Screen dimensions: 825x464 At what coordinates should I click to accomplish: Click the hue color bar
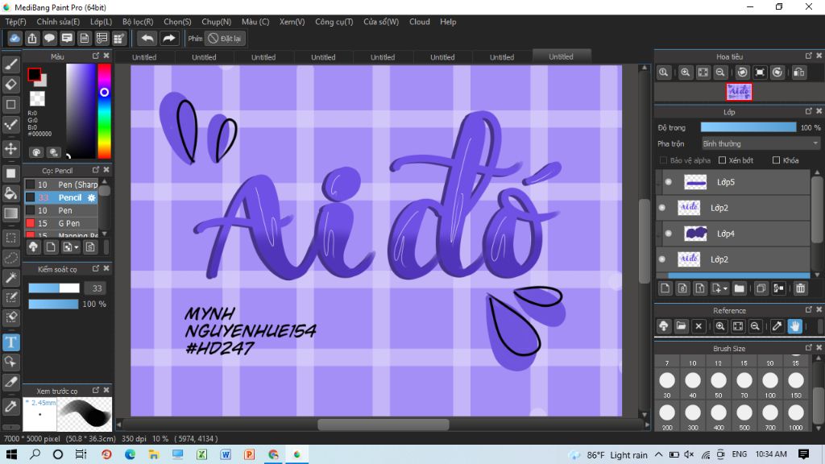coord(104,111)
